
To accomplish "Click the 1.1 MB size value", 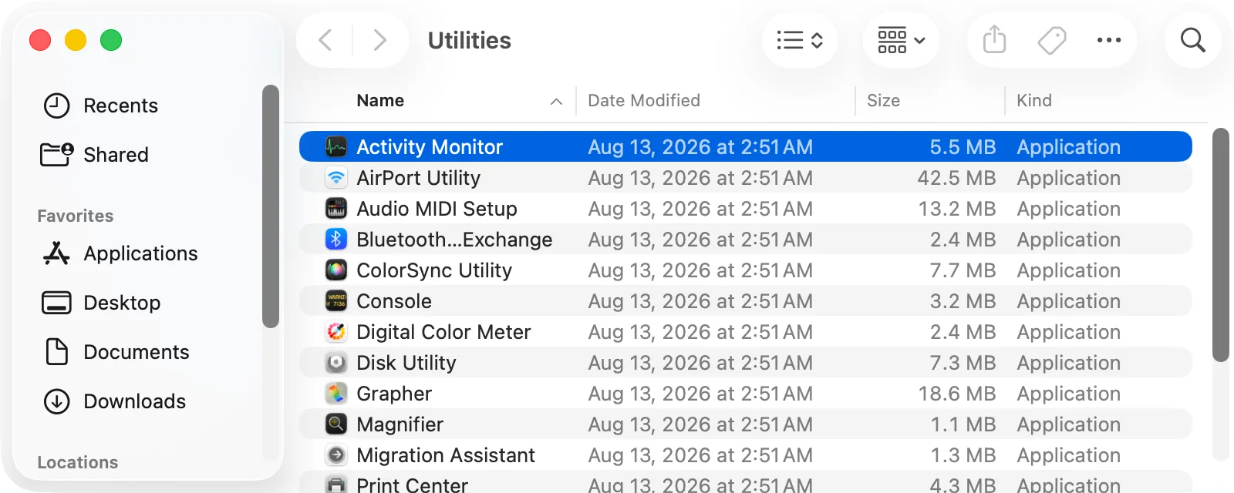I will coord(963,424).
